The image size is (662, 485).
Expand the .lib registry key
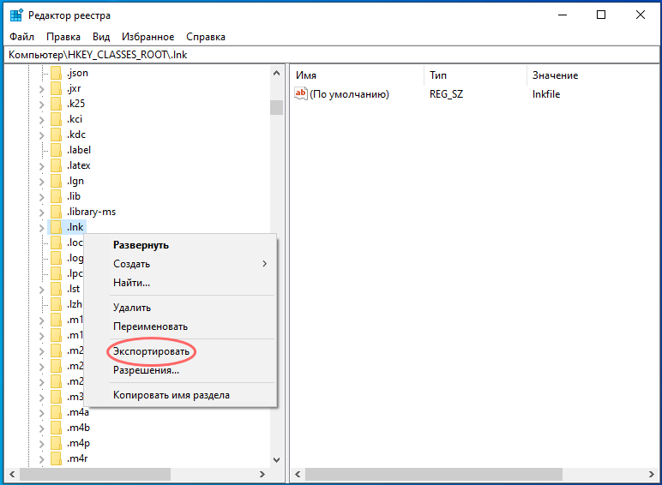41,197
